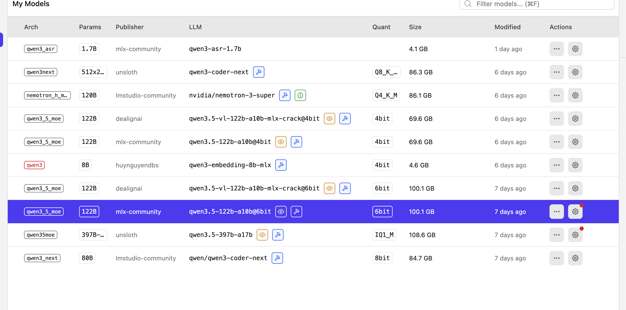Click the search magnifier icon in filter box

(x=468, y=4)
